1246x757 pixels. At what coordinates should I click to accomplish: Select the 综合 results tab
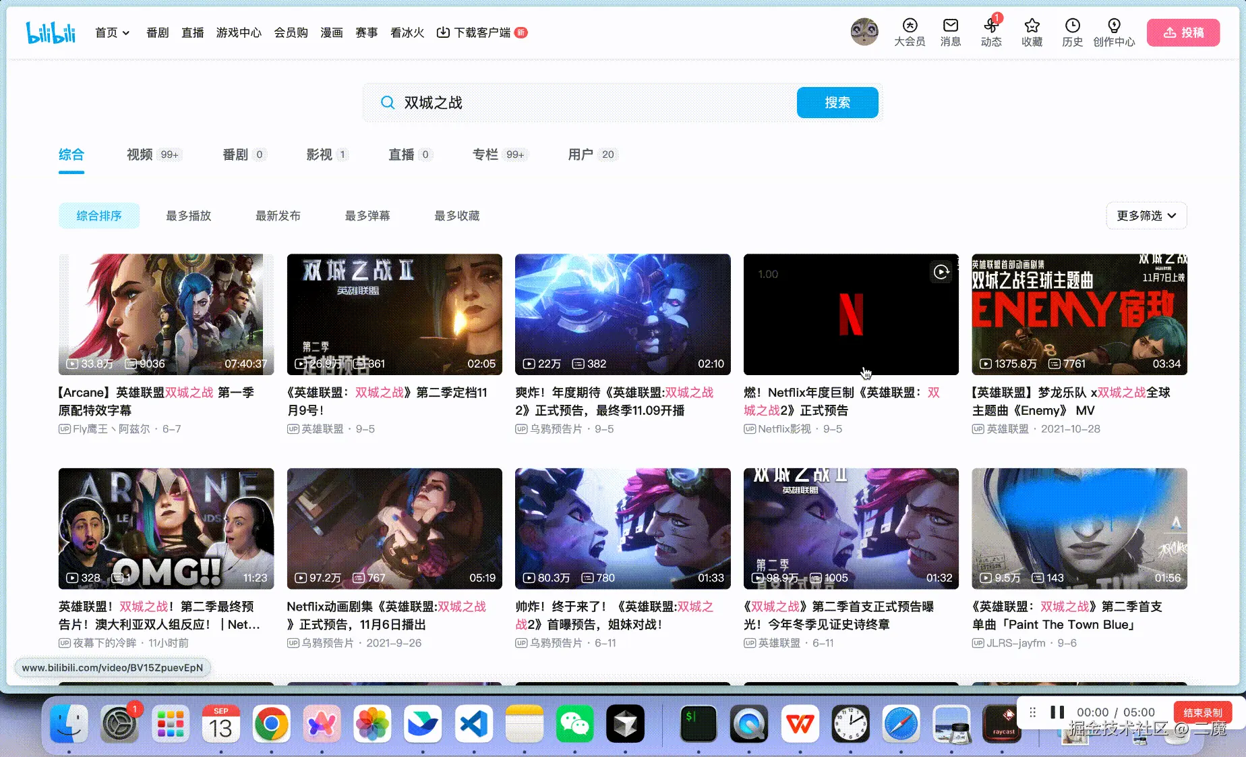click(71, 155)
